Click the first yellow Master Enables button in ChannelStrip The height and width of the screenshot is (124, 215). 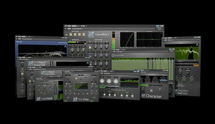(x=71, y=34)
